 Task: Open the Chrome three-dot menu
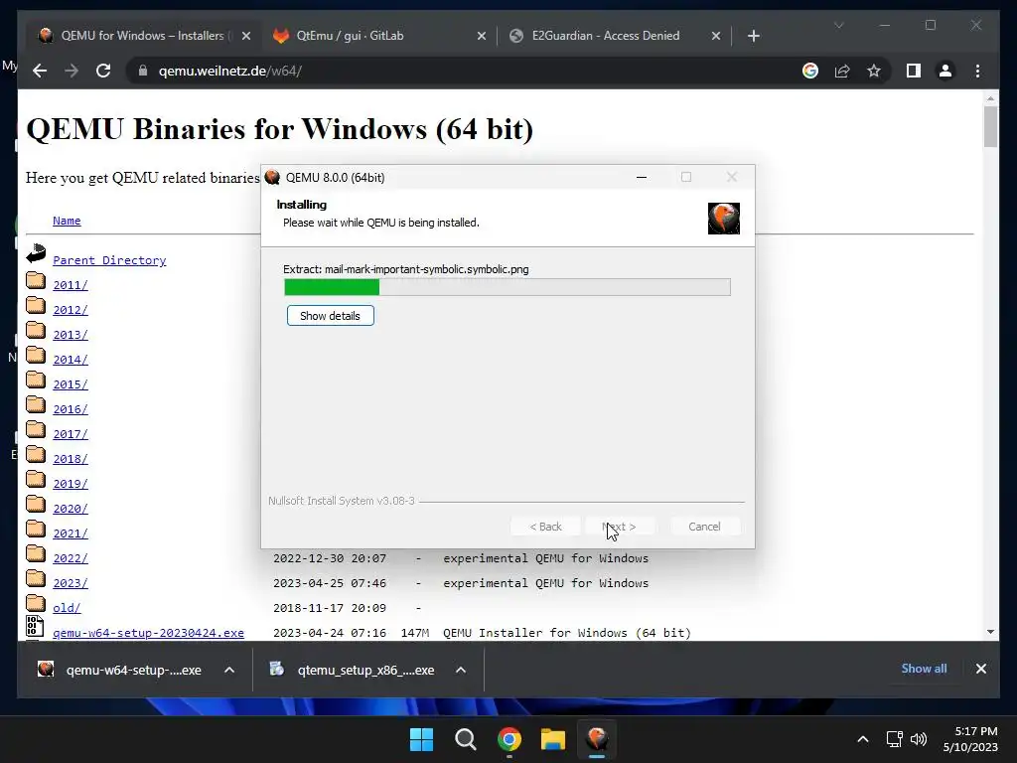click(x=977, y=71)
